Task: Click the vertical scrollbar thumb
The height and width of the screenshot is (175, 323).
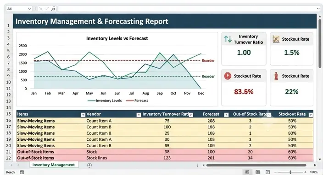Action: [320, 43]
